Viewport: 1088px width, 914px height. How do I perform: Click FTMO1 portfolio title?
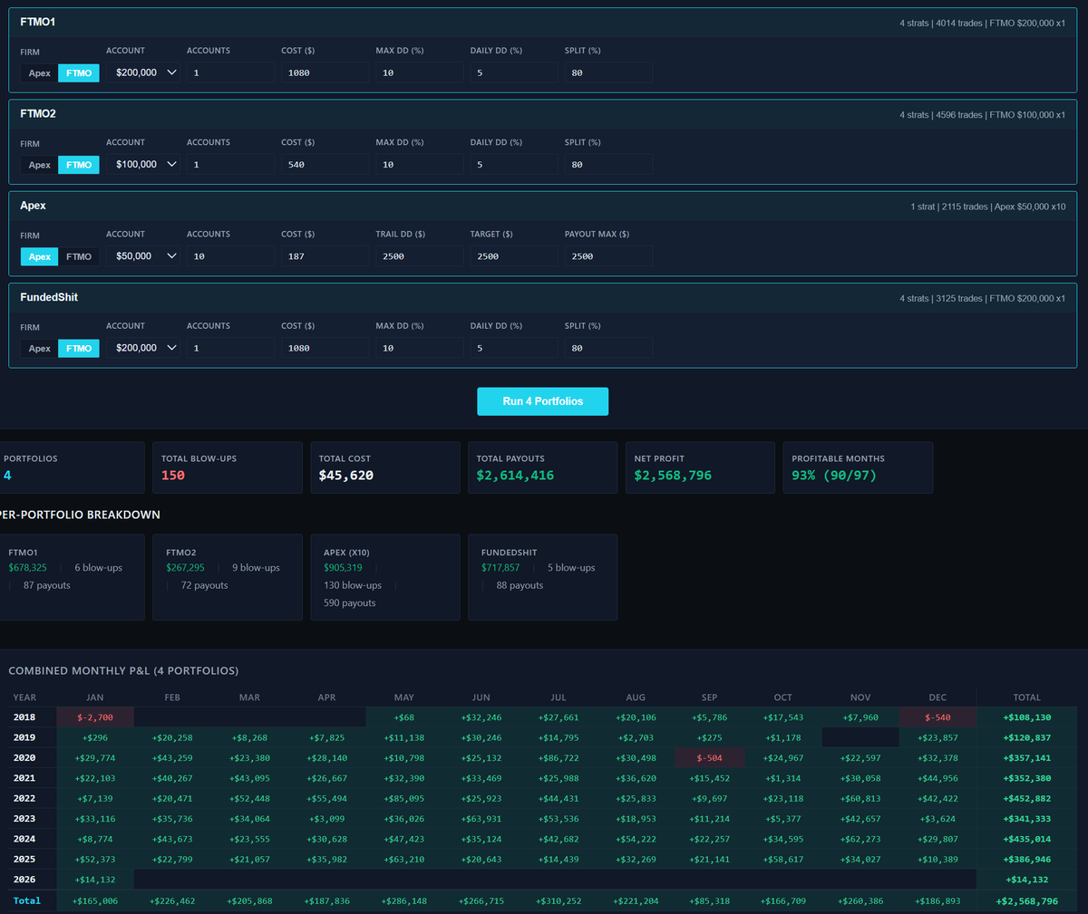point(38,22)
